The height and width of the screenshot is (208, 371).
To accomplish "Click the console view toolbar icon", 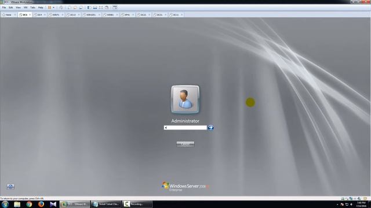I will pyautogui.click(x=115, y=8).
